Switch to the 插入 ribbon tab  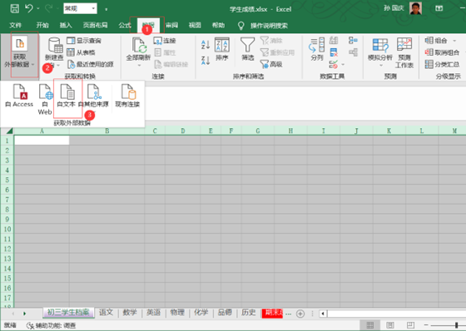click(x=66, y=25)
